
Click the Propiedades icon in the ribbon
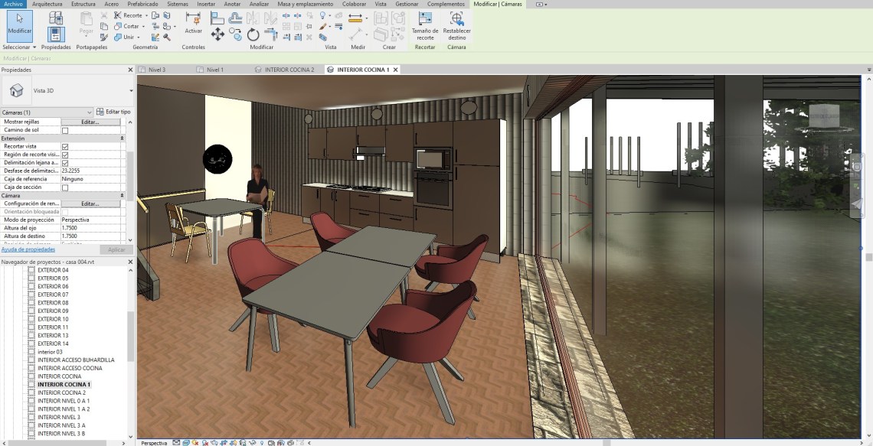pos(56,34)
